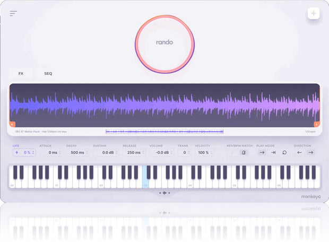Image resolution: width=329 pixels, height=244 pixels.
Task: Select the loop play mode icon
Action: point(284,153)
